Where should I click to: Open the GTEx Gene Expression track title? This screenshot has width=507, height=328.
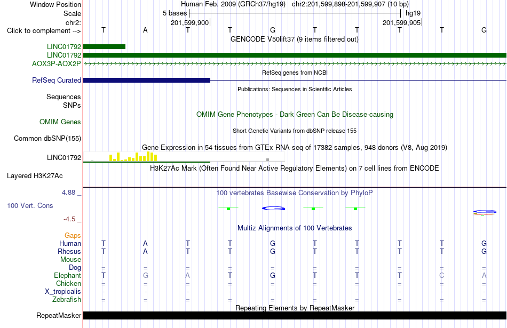(x=295, y=148)
